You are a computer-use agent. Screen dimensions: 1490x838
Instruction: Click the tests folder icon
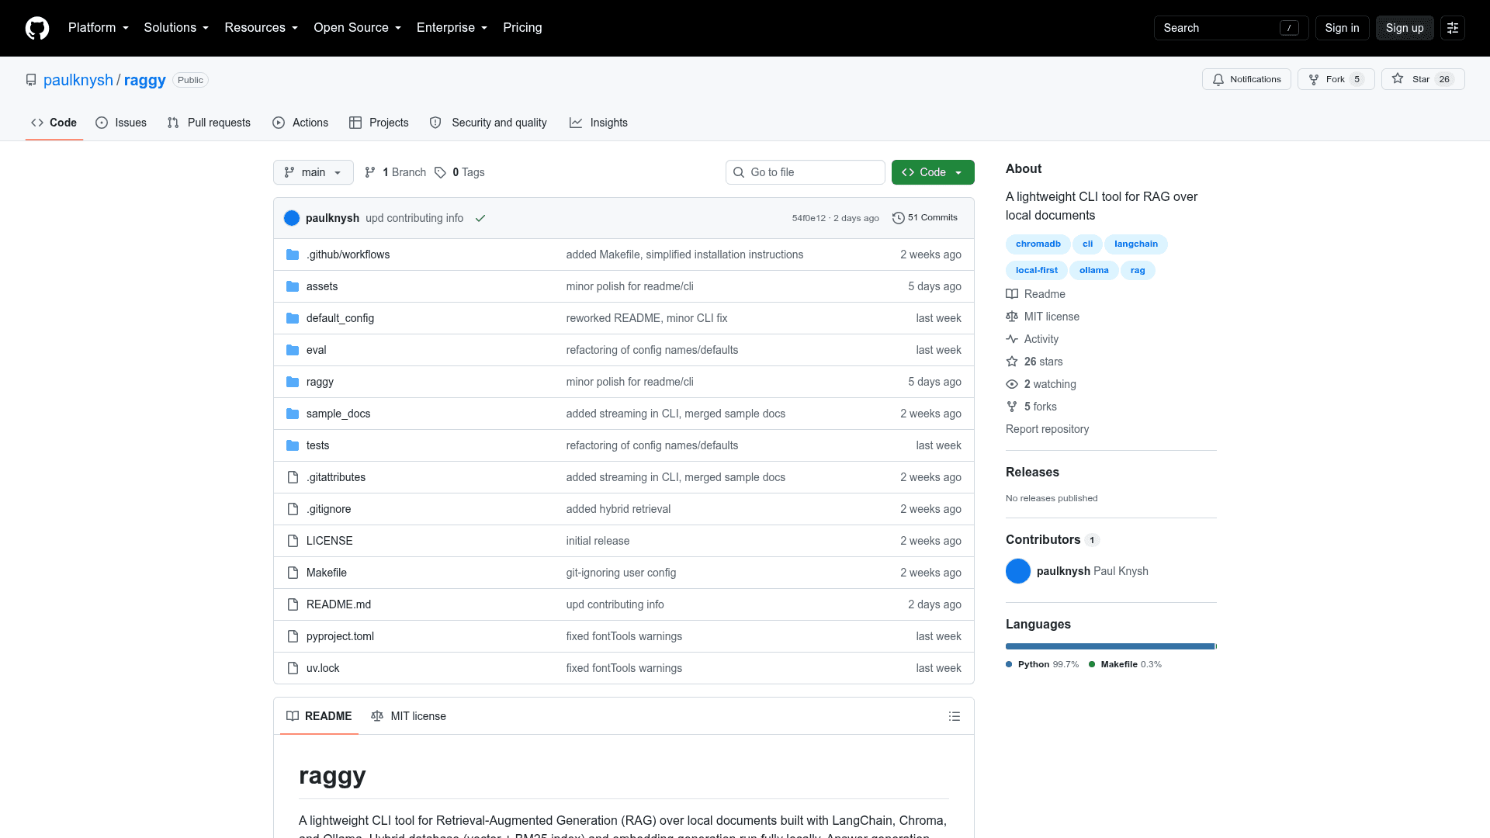click(x=293, y=445)
